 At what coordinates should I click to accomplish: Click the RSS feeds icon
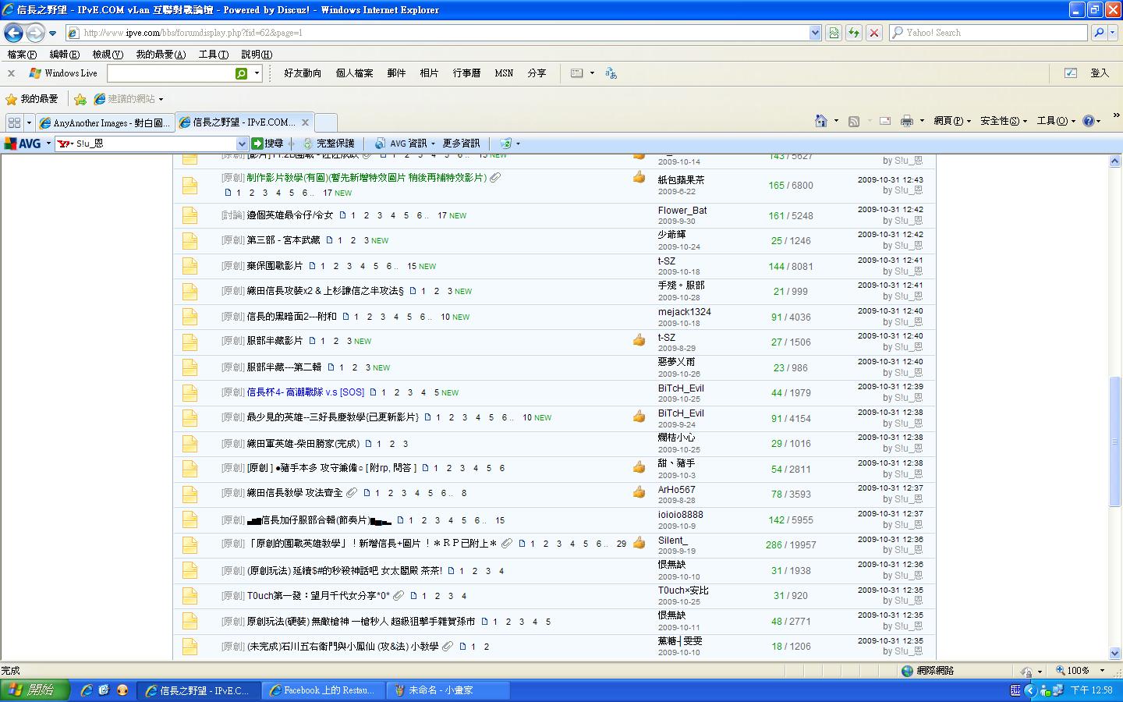click(854, 121)
